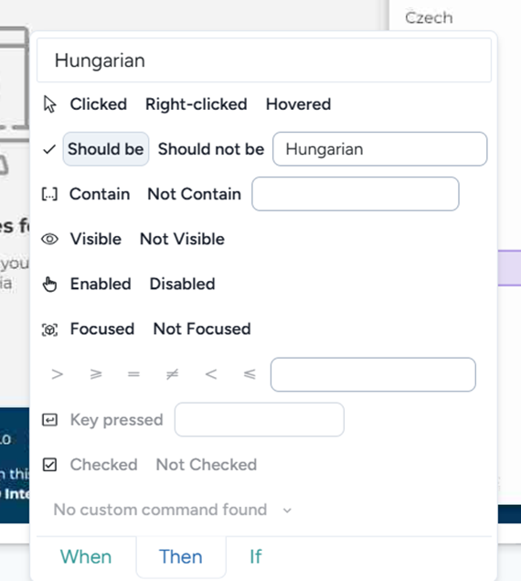Click the checkmark icon beside Should be
The image size is (521, 581).
(x=49, y=149)
